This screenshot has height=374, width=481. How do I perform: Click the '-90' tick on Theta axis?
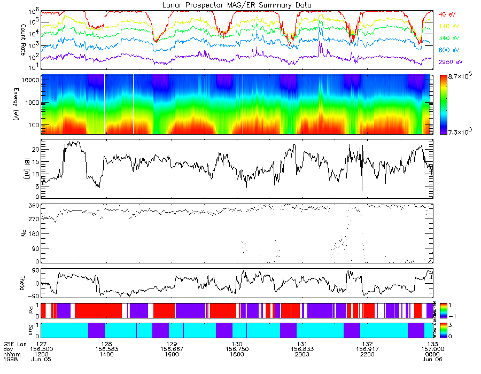coord(33,296)
